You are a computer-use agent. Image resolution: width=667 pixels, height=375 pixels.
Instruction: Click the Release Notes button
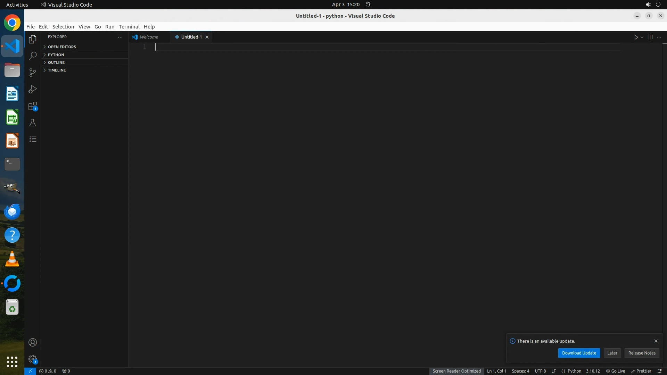[x=642, y=353]
